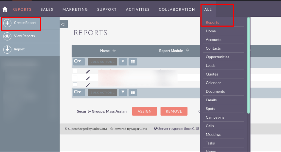The height and width of the screenshot is (152, 281).
Task: Click the Create Report plus icon
Action: (x=7, y=23)
